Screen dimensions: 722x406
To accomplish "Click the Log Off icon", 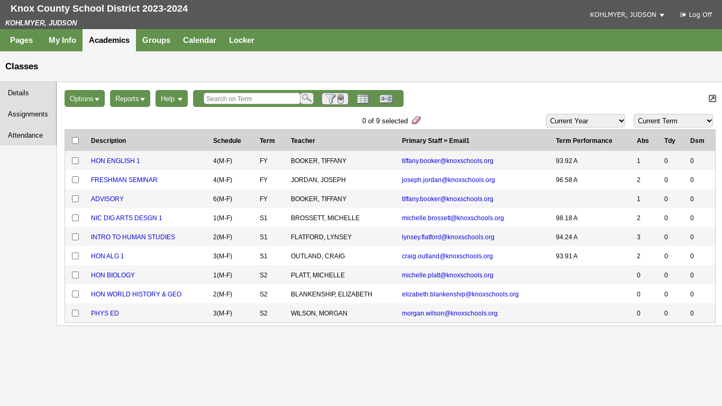I will (x=683, y=15).
